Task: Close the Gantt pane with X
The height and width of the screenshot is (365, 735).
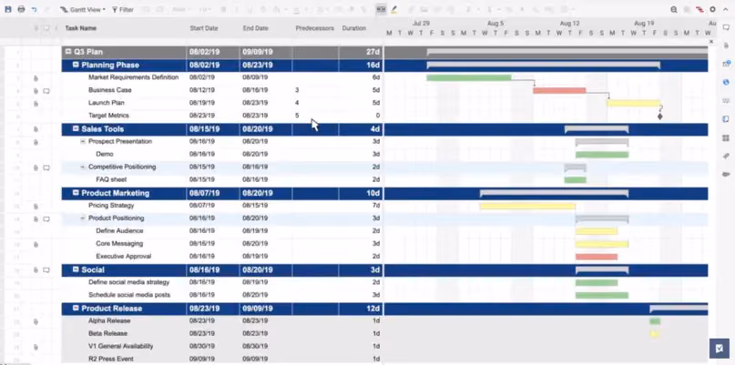Action: [x=711, y=42]
